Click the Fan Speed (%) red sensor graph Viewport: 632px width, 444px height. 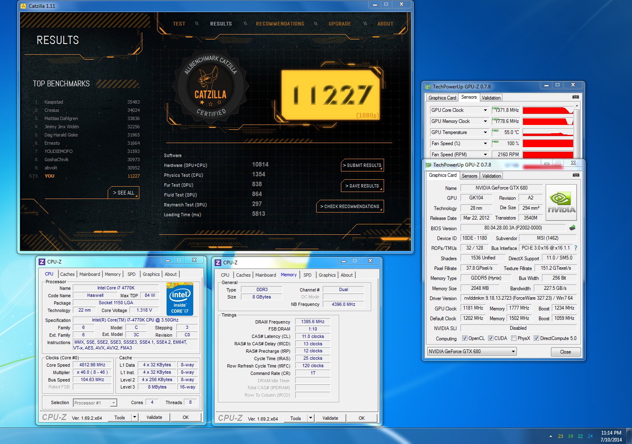tap(548, 143)
